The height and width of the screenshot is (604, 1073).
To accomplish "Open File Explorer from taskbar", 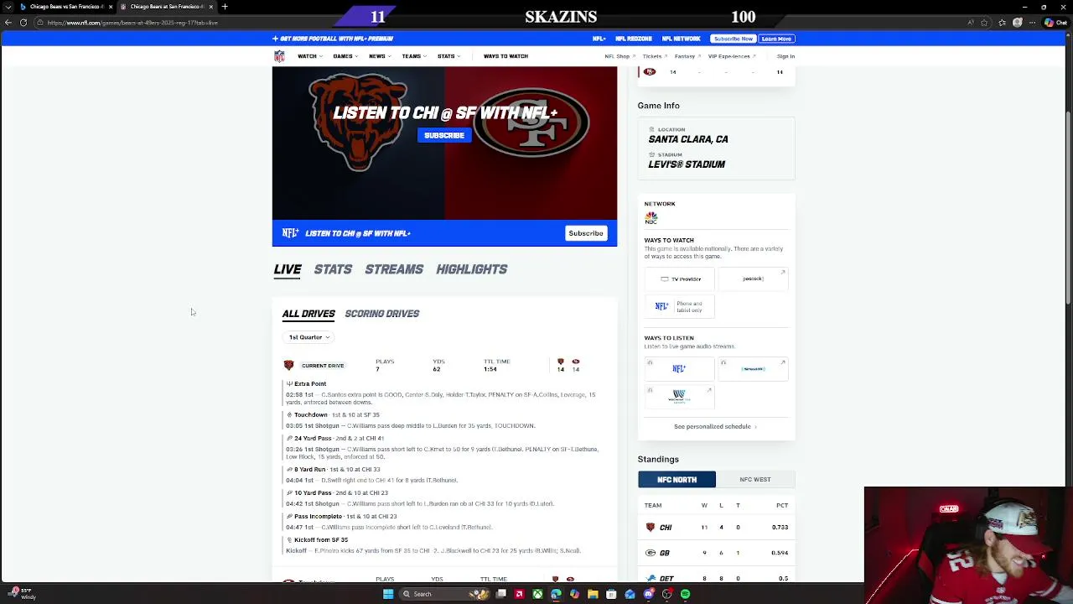I will pos(593,594).
